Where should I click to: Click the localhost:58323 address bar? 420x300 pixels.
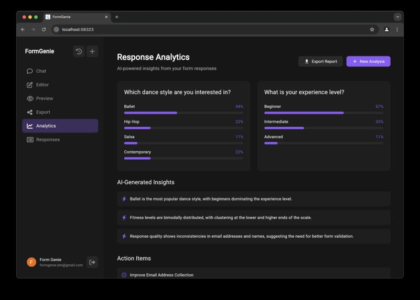[215, 29]
